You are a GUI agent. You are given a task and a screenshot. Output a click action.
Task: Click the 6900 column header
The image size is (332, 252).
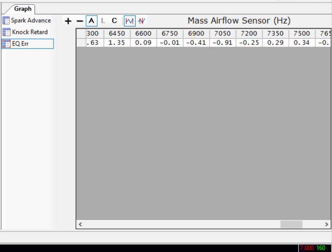pos(196,33)
